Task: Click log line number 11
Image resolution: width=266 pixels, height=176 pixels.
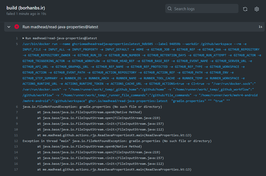Action: tap(16, 135)
